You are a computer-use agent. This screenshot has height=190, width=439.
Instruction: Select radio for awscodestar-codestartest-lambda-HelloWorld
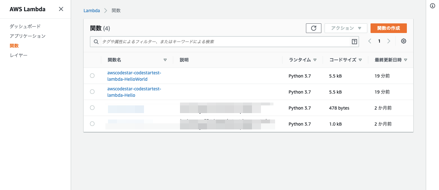click(x=92, y=76)
